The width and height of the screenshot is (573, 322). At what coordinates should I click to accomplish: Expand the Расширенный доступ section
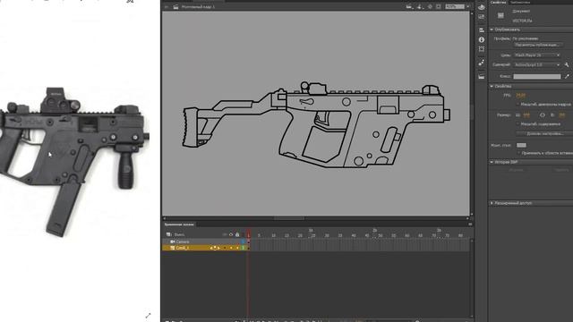click(x=492, y=203)
